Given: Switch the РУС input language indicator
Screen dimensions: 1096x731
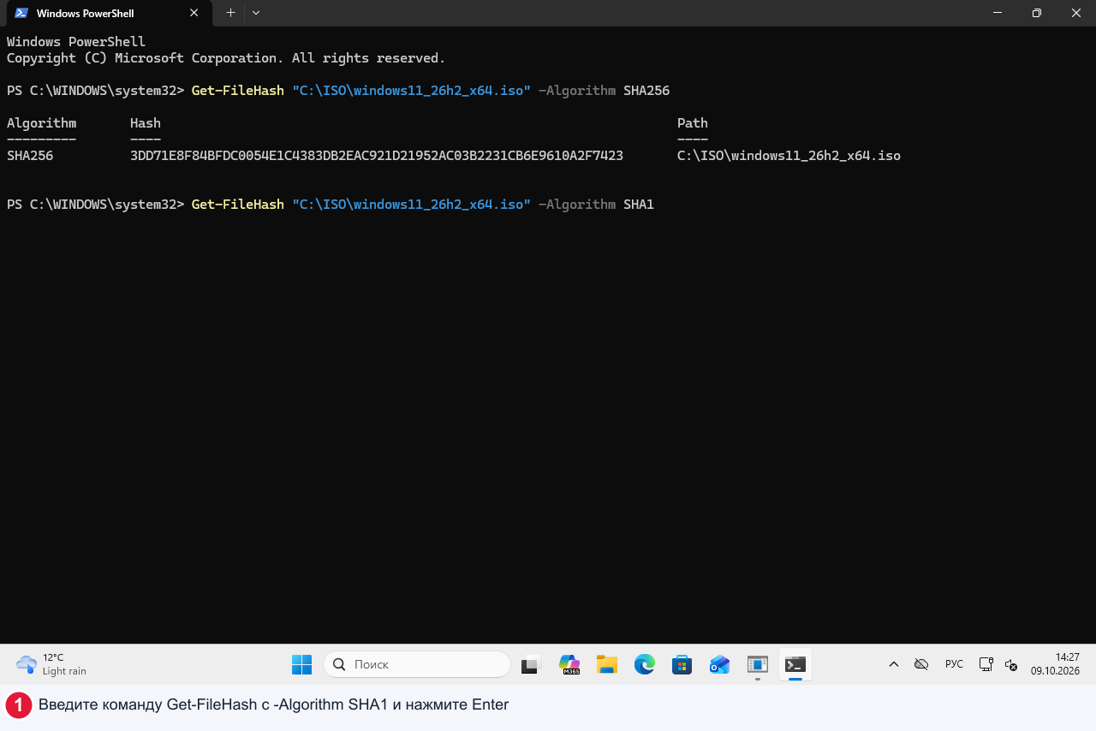Looking at the screenshot, I should [954, 664].
